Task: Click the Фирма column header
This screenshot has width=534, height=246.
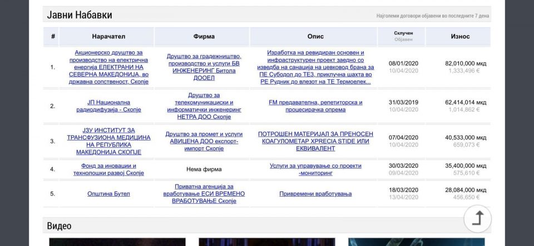Action: [x=204, y=37]
